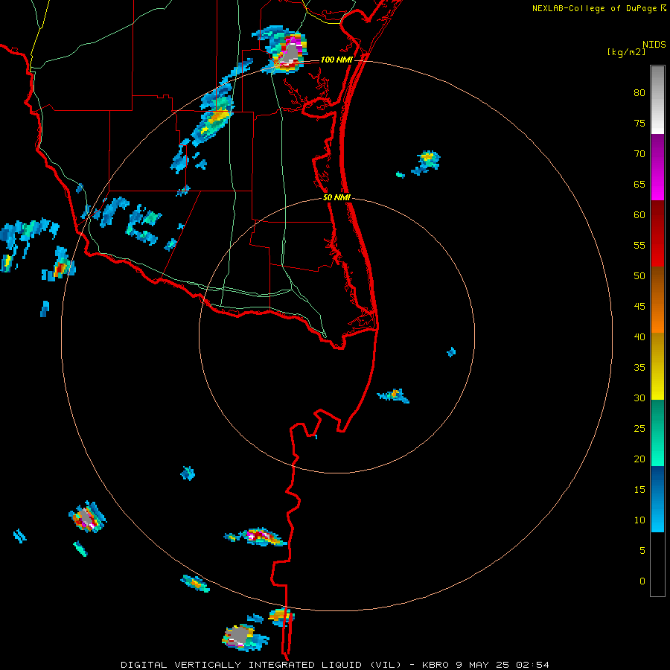The image size is (670, 670).
Task: Click the 100 NMI range ring label
Action: tap(336, 60)
